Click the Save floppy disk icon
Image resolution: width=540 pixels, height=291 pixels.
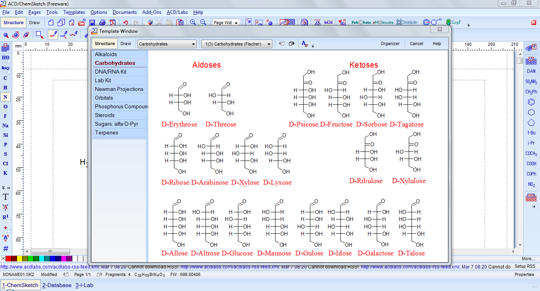[x=92, y=23]
